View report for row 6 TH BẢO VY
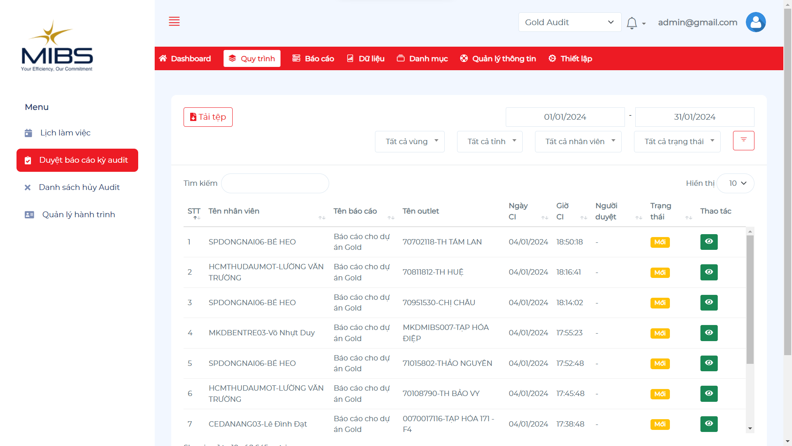Viewport: 792px width, 446px height. (x=709, y=394)
